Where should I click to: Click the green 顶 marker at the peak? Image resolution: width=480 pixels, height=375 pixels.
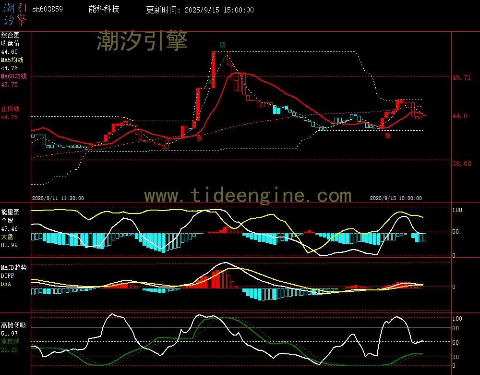click(x=223, y=45)
